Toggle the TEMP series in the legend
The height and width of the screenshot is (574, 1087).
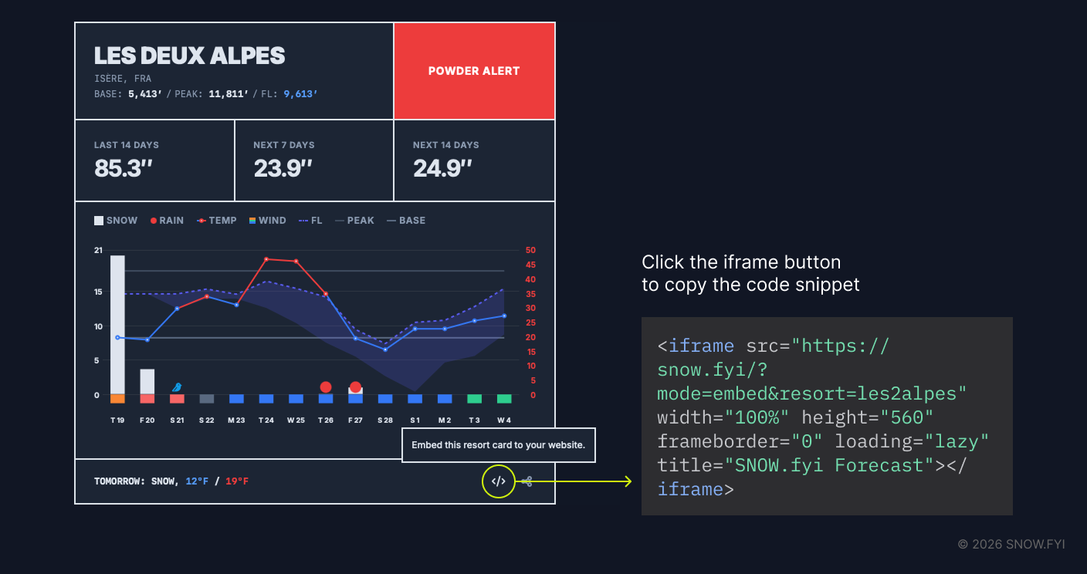click(x=217, y=221)
